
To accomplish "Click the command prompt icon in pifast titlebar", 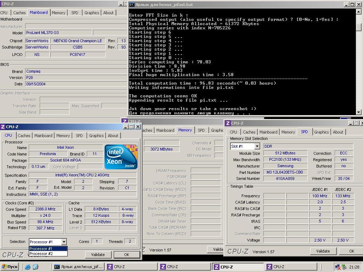I will (132, 4).
